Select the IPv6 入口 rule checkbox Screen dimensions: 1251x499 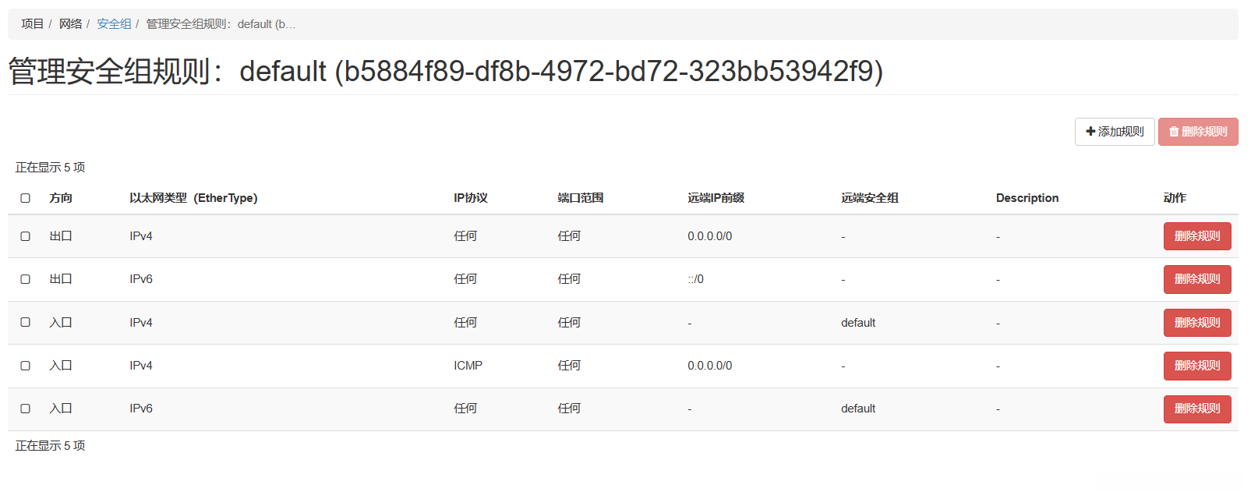click(26, 409)
